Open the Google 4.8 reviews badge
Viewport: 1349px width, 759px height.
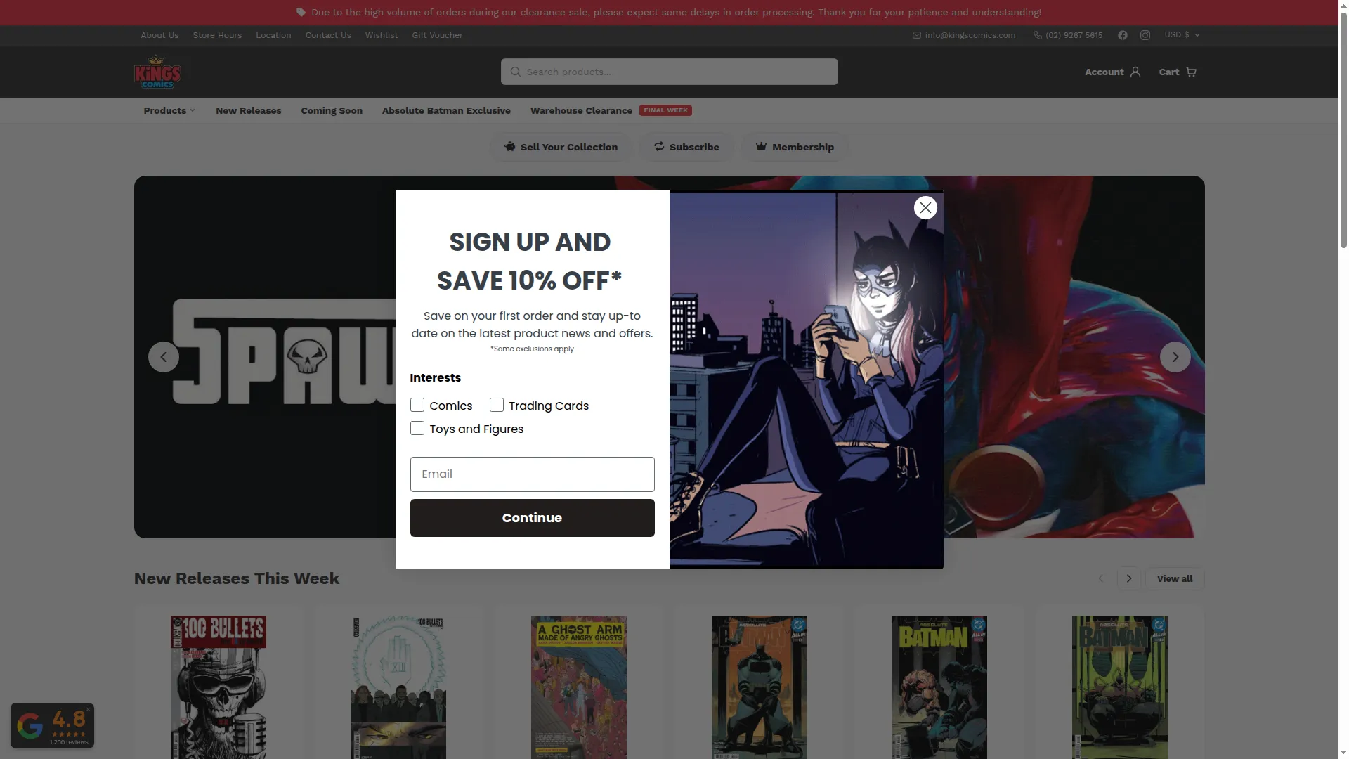pyautogui.click(x=52, y=725)
